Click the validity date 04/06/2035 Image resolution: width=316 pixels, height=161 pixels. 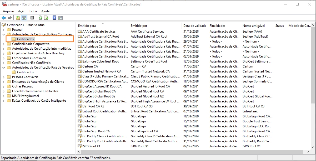pyautogui.click(x=191, y=146)
